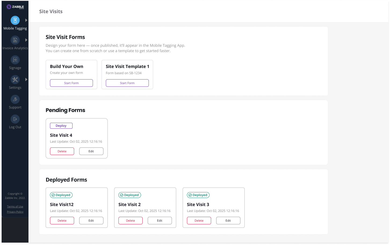
Task: Click the Zabble Zero logo
Action: click(15, 7)
